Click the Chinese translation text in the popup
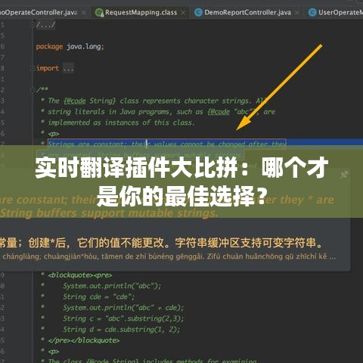 (x=161, y=243)
